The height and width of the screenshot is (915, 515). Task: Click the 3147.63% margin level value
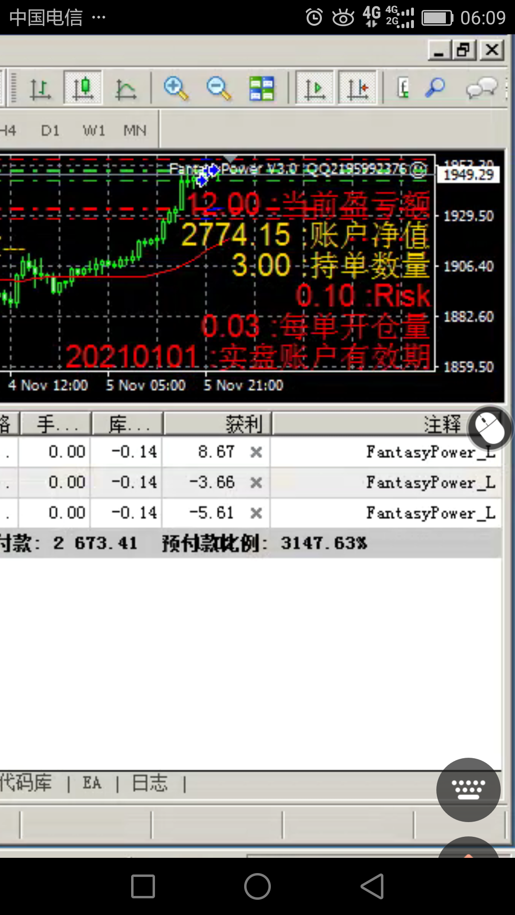[x=324, y=543]
